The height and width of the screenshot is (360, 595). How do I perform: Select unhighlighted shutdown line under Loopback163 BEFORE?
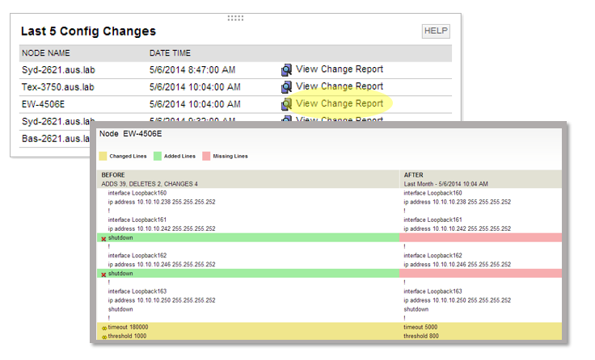coord(120,309)
